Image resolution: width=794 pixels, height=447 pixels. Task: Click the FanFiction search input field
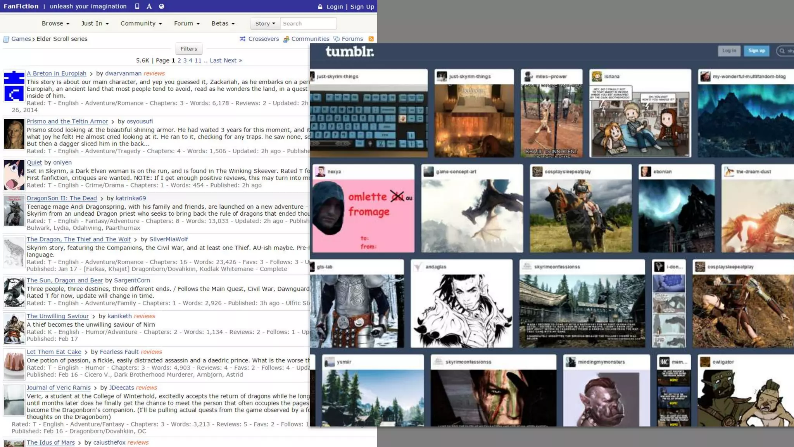[x=308, y=23]
